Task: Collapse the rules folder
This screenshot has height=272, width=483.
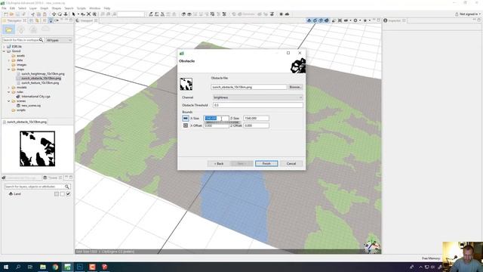Action: click(x=9, y=92)
